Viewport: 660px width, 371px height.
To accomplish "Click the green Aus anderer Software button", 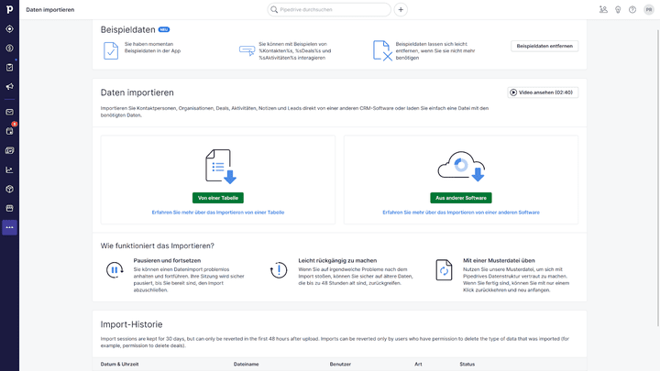I will (461, 198).
